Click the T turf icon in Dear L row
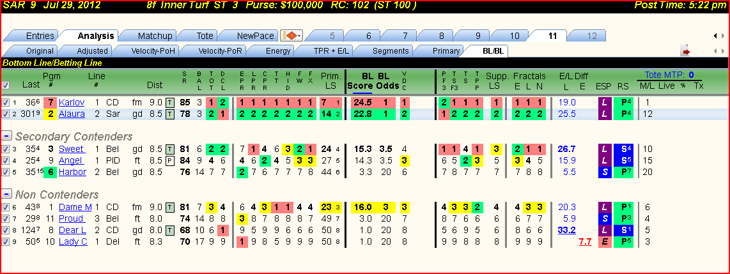 click(170, 230)
